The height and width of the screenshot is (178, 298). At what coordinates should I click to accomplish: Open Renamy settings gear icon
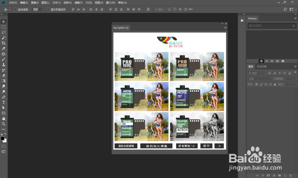point(277,61)
